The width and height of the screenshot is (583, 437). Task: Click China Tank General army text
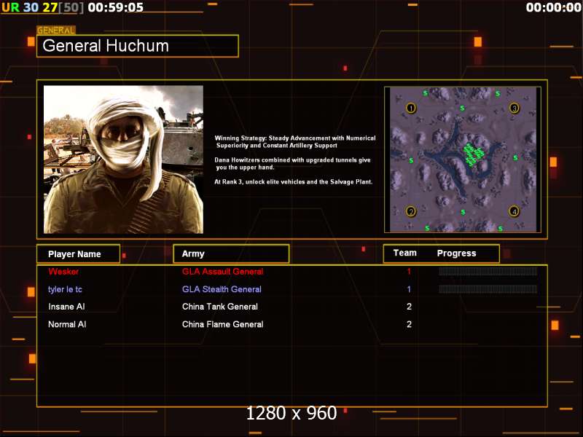click(x=220, y=307)
